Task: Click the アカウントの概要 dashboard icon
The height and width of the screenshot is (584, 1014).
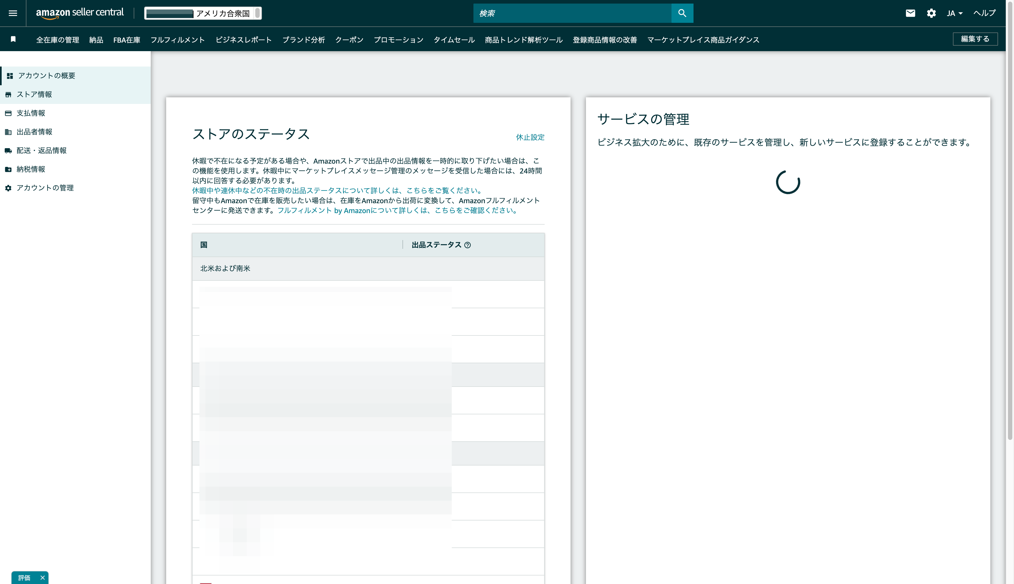Action: pyautogui.click(x=10, y=76)
